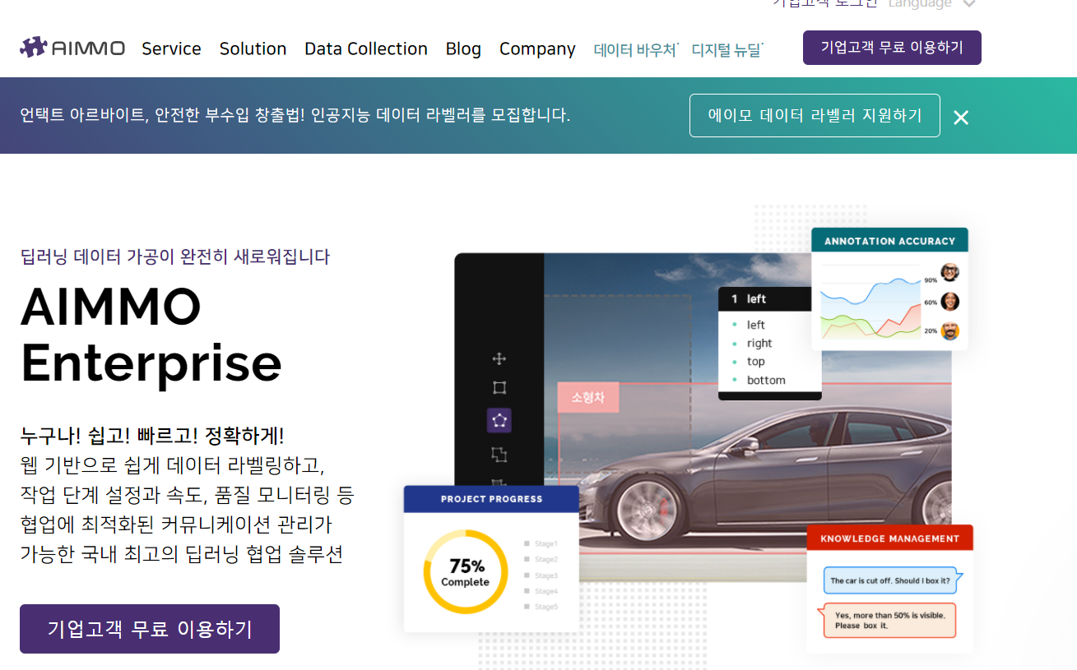Choose 'top' option in label list
1077x670 pixels.
pos(756,362)
